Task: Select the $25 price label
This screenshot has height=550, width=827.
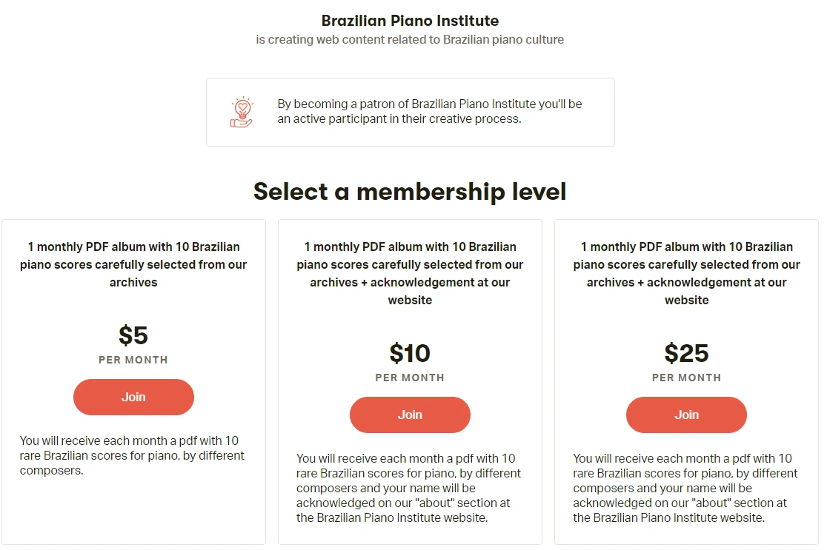Action: click(x=686, y=353)
